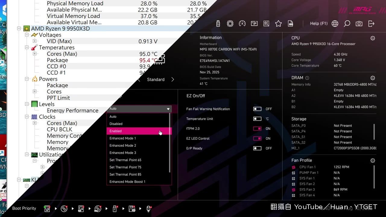Screen dimensions: 386x217
Task: Select the USB key boot device icon
Action: (x=115, y=209)
